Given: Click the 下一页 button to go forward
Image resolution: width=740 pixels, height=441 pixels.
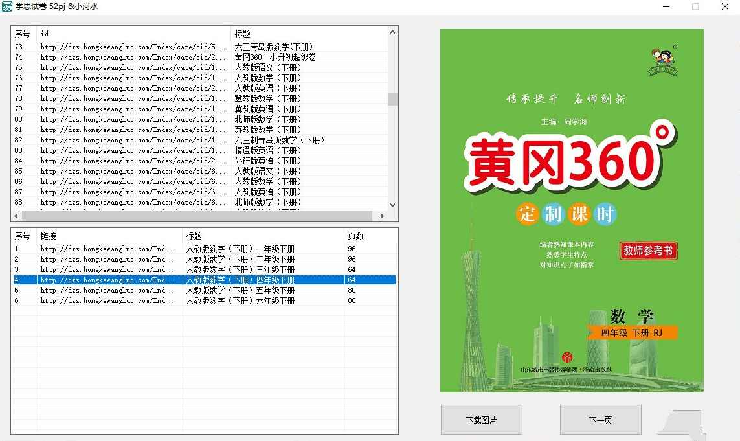Looking at the screenshot, I should coord(600,420).
